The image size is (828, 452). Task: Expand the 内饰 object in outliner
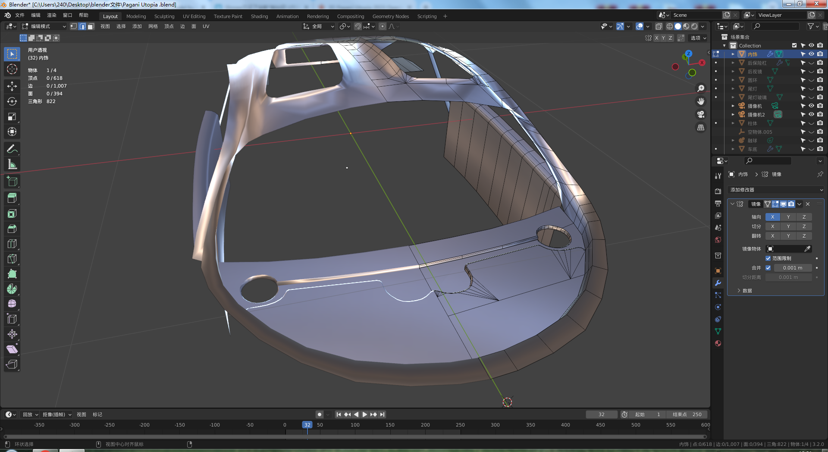pyautogui.click(x=733, y=54)
